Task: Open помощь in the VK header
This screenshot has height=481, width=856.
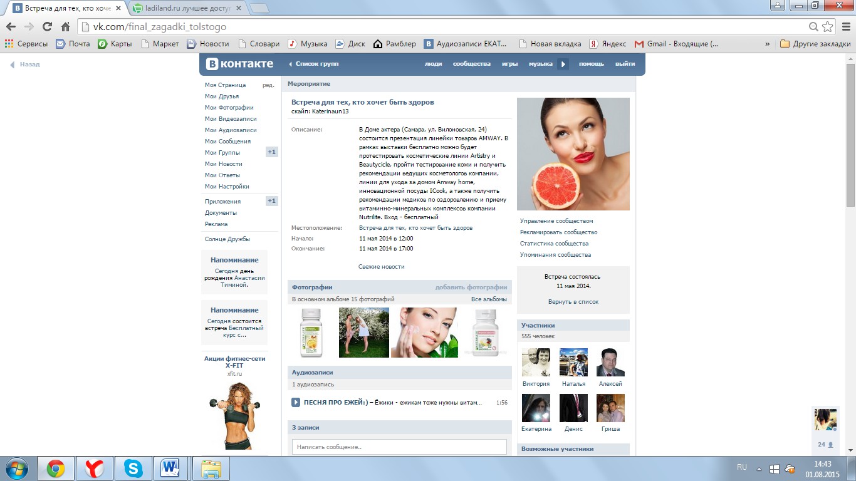Action: [591, 64]
